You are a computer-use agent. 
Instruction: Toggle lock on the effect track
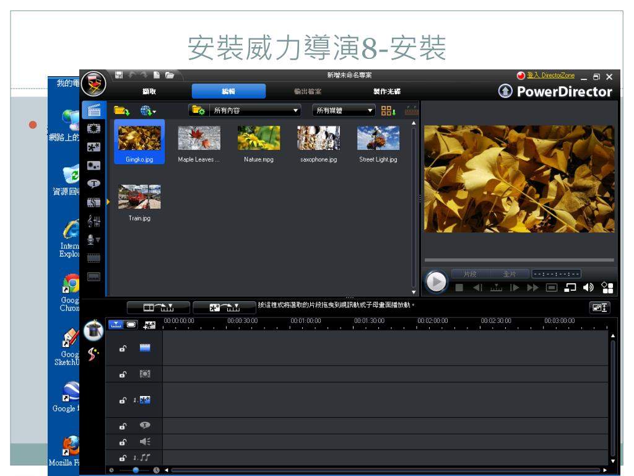point(123,374)
